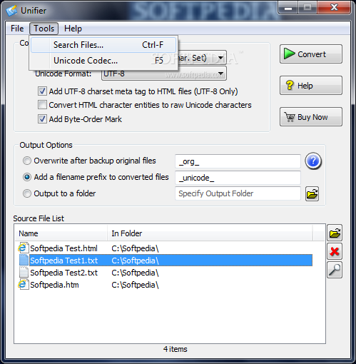The height and width of the screenshot is (364, 356).
Task: Select Output to a folder radio button
Action: click(x=27, y=193)
